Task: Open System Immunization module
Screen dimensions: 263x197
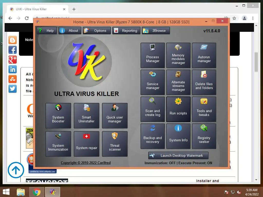Action: pyautogui.click(x=58, y=144)
